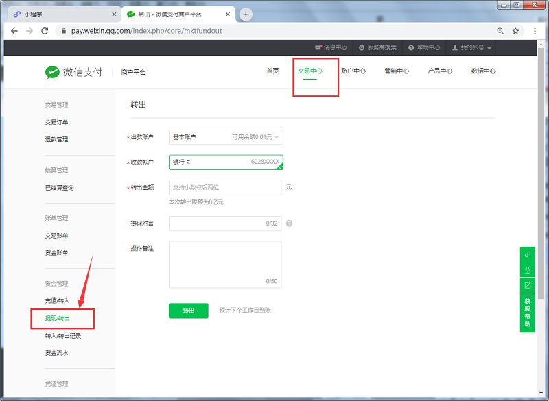The image size is (549, 401).
Task: Click the edit/feedback icon in the right green toolbar
Action: [x=527, y=285]
